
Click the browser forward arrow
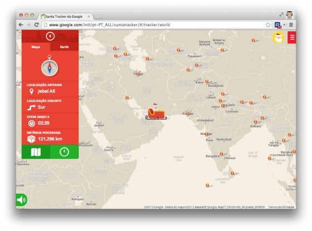[28, 24]
